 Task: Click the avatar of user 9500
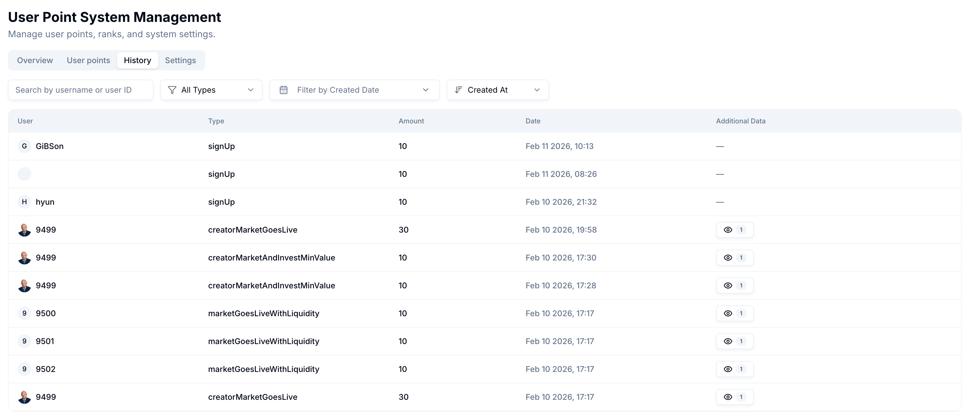pos(24,313)
